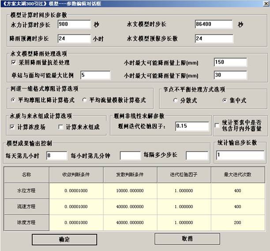Choose the 集中式 radio button
This screenshot has width=270, height=251.
click(224, 100)
